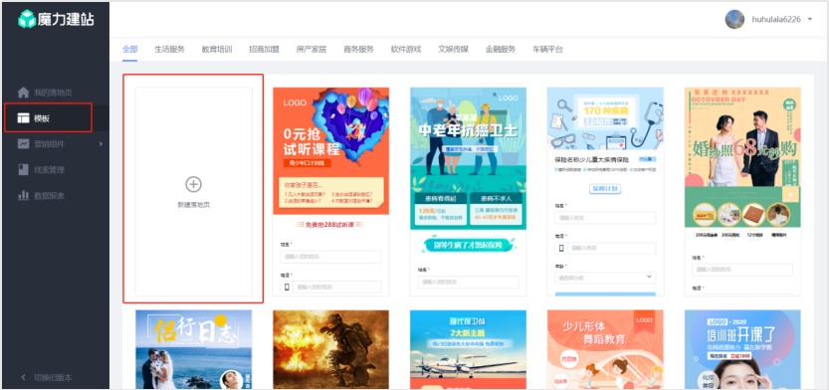The width and height of the screenshot is (829, 390).
Task: Open the soldier explosion game template thumbnail
Action: 331,350
